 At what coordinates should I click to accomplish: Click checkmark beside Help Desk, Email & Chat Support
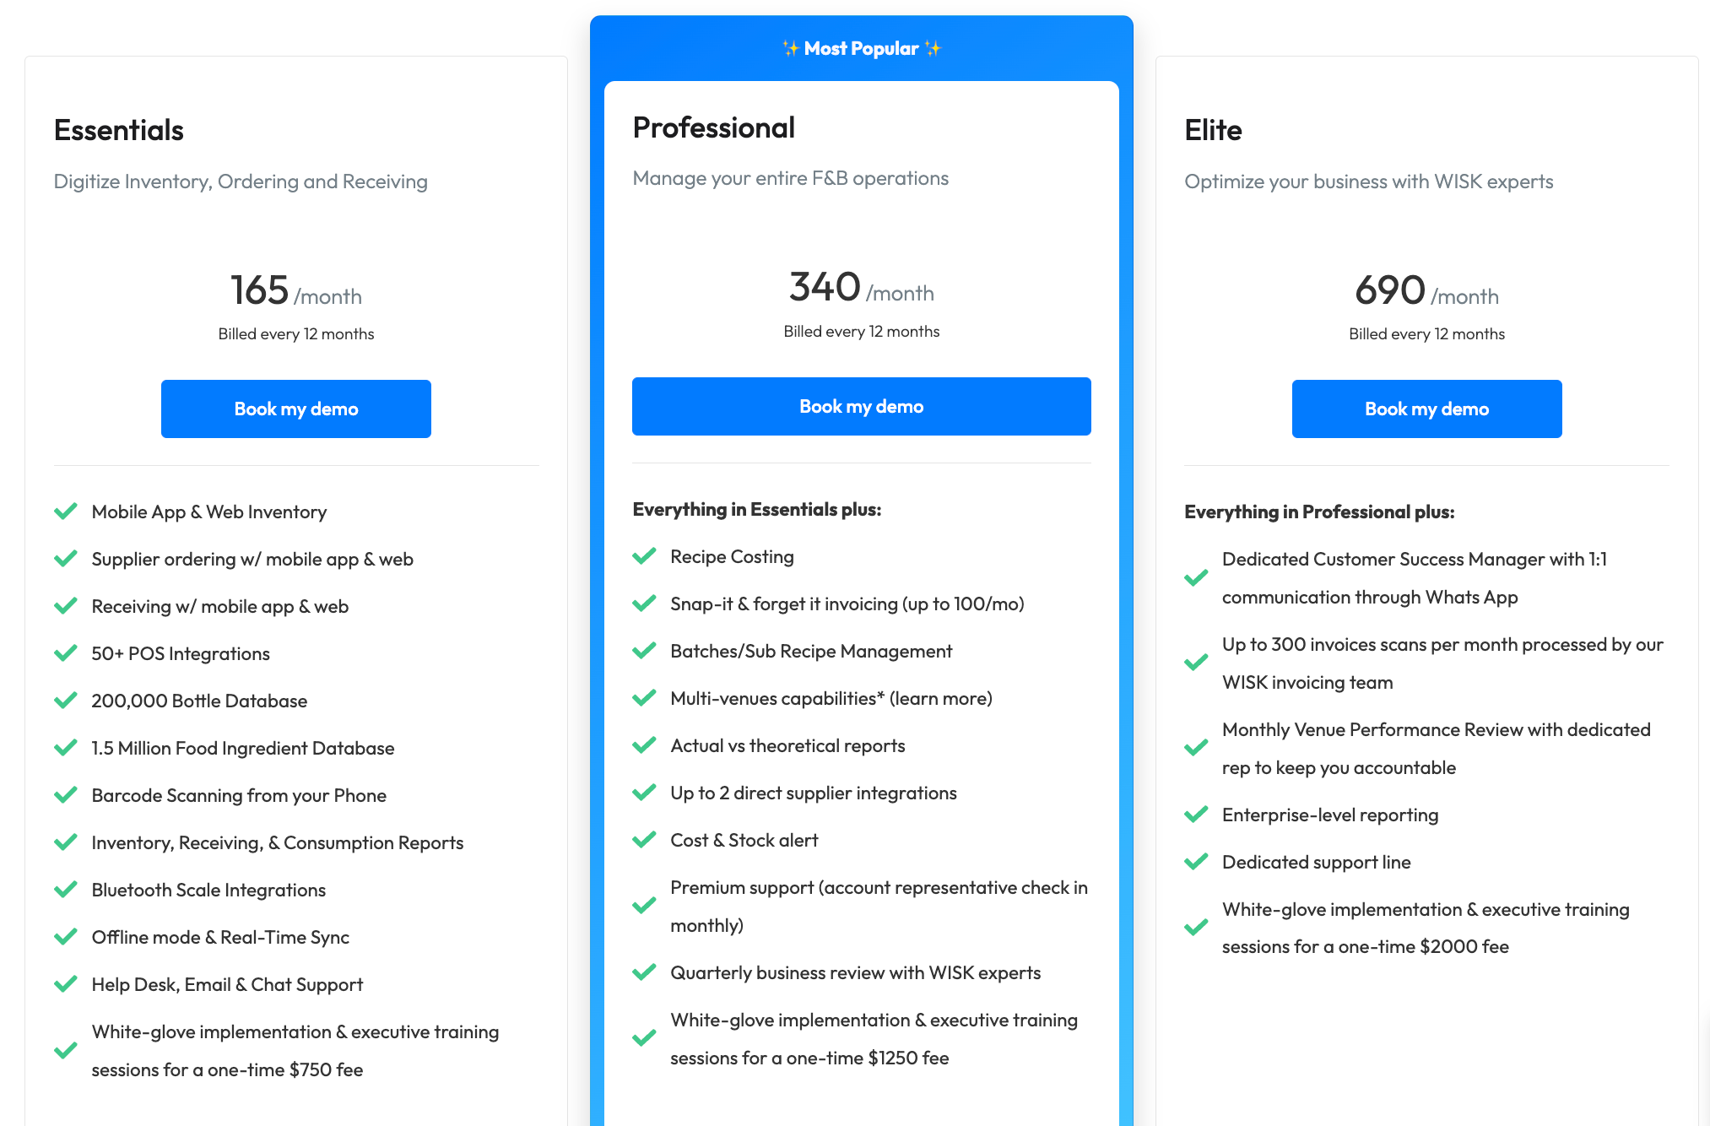point(66,984)
